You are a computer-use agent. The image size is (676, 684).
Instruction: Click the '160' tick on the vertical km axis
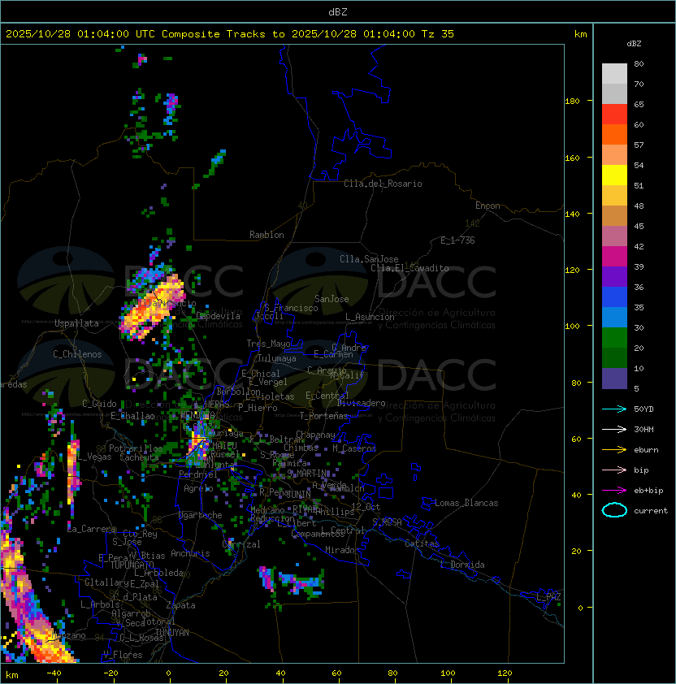(572, 158)
